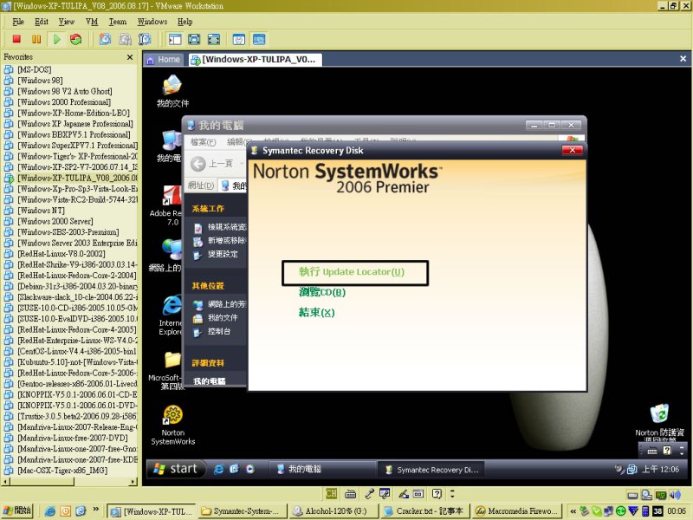The width and height of the screenshot is (693, 520).
Task: Click the guest language bar keyboard icon
Action: point(652,451)
